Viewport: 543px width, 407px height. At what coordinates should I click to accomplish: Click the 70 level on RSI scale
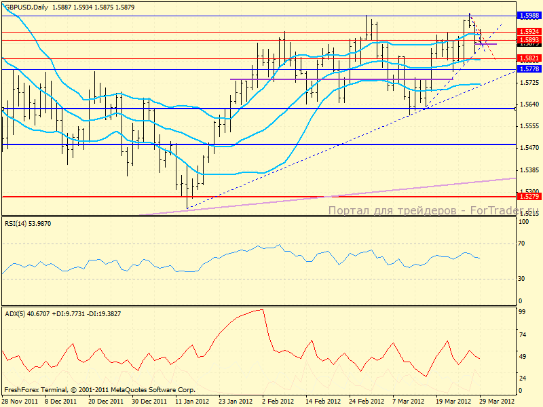pos(522,244)
